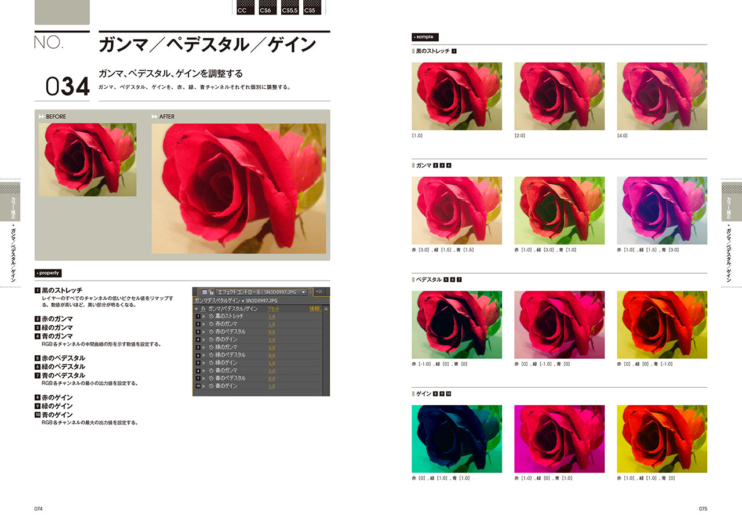Toggle the fx switch for ガンマ/ペデスタル/ゲイン
742x524 pixels.
(203, 309)
